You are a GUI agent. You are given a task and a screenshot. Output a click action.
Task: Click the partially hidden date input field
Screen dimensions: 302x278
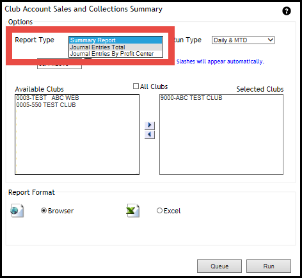[60, 67]
